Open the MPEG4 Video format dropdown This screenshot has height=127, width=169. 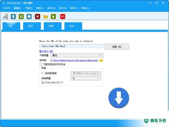(x=86, y=73)
